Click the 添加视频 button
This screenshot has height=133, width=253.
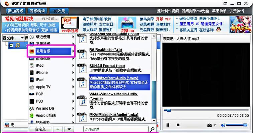(16, 11)
